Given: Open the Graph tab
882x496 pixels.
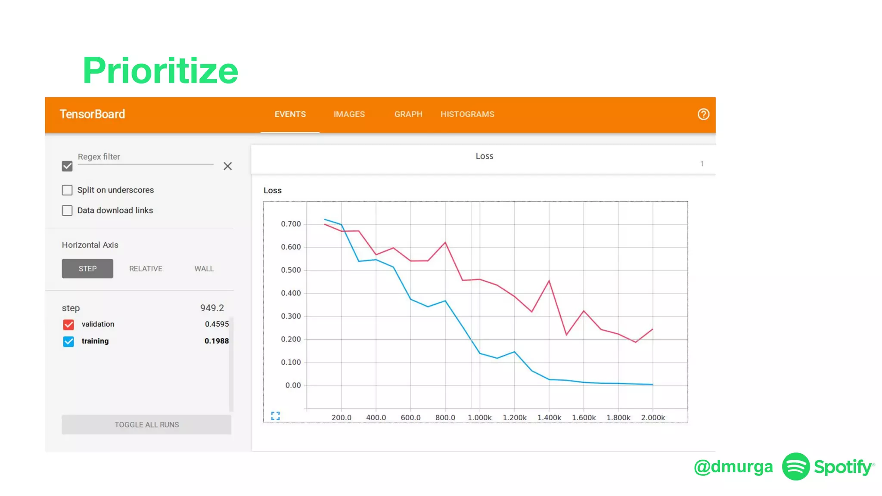Looking at the screenshot, I should point(408,115).
